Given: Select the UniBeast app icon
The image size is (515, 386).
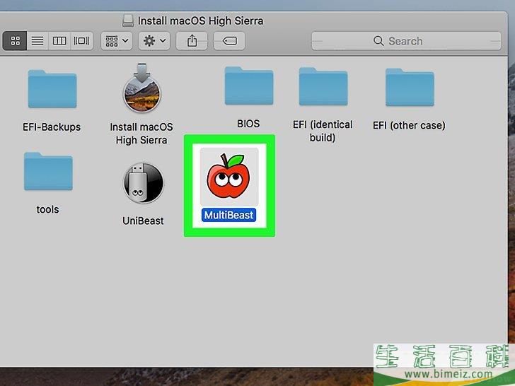Looking at the screenshot, I should coord(143,183).
